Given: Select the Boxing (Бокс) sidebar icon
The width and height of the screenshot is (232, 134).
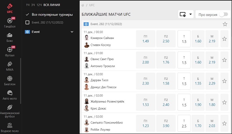Looking at the screenshot, I should [10, 35].
